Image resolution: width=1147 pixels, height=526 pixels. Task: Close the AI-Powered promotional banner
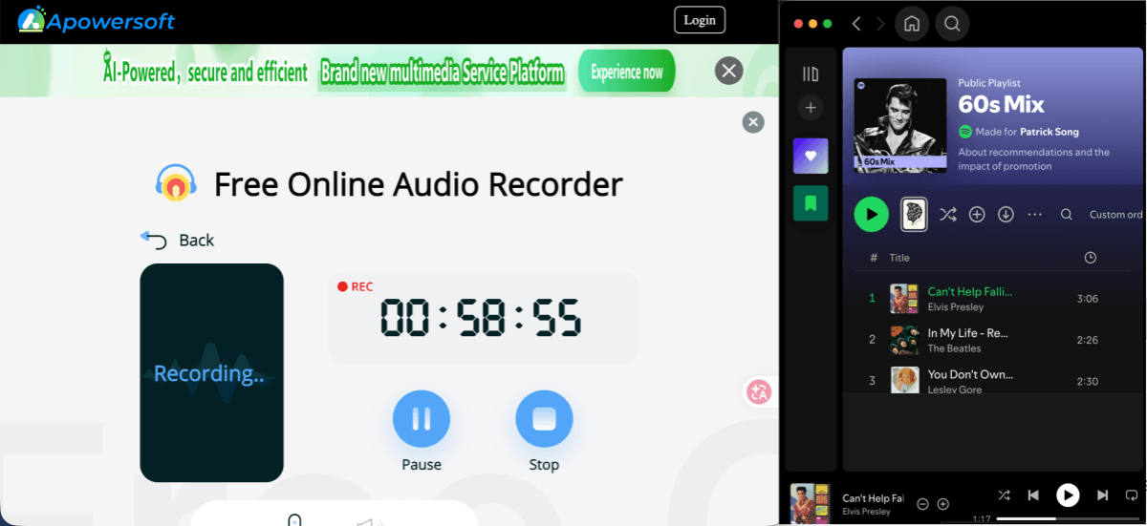tap(729, 71)
